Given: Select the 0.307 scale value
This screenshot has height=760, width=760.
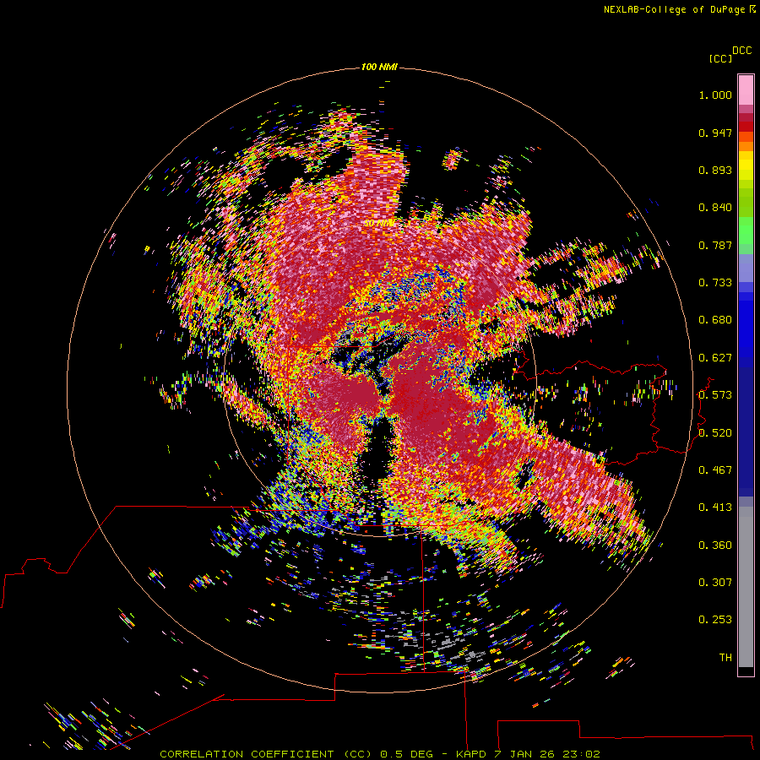Looking at the screenshot, I should pyautogui.click(x=715, y=583).
